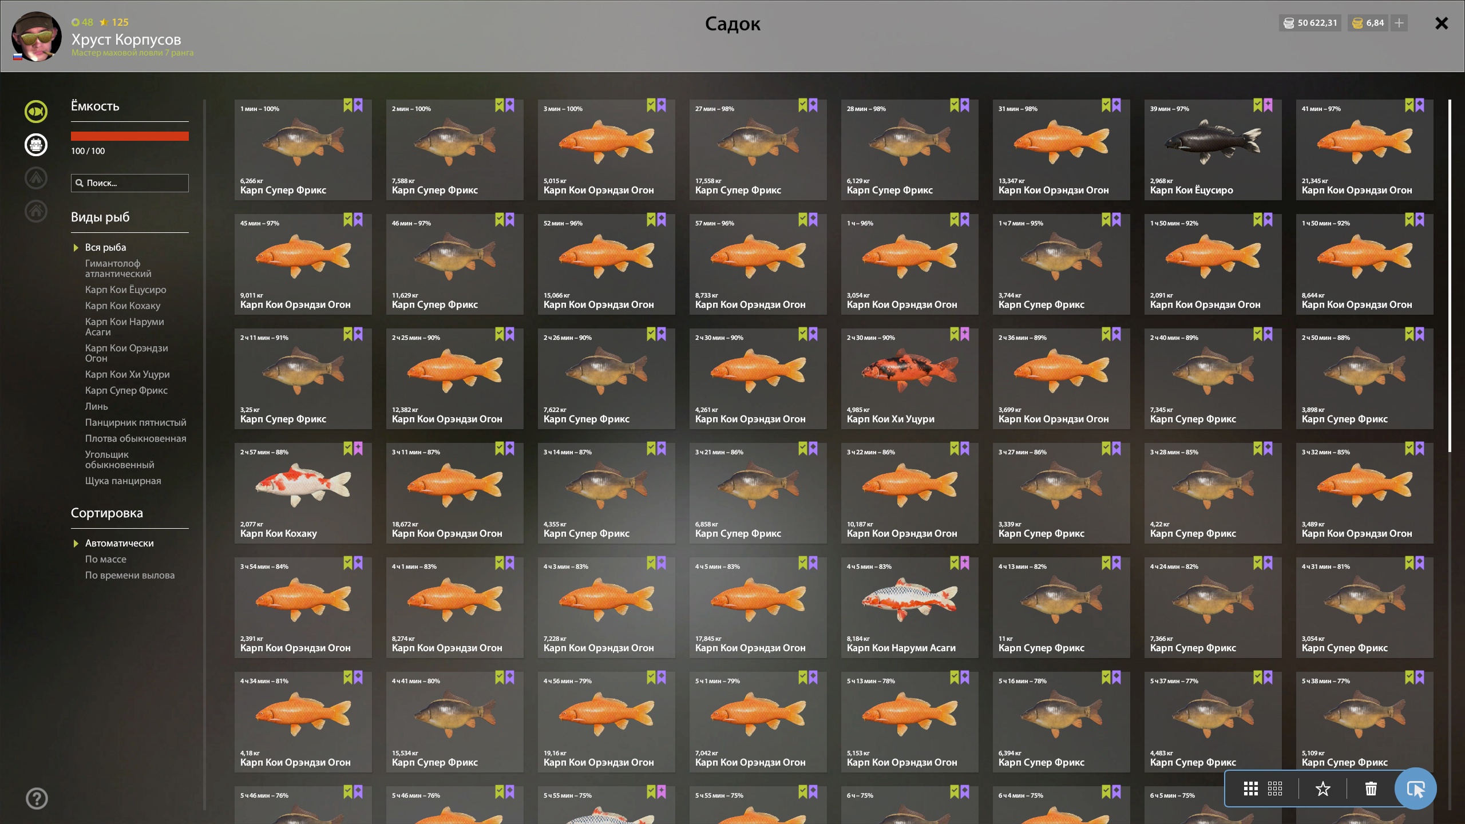
Task: Select the 7,588 кг Карп Супер Фрикс card
Action: pyautogui.click(x=455, y=150)
